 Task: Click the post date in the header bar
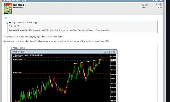13,1
